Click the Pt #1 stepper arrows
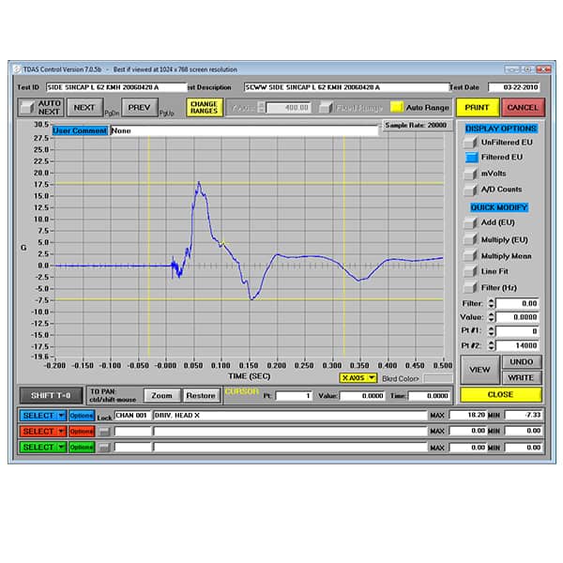 tap(491, 331)
